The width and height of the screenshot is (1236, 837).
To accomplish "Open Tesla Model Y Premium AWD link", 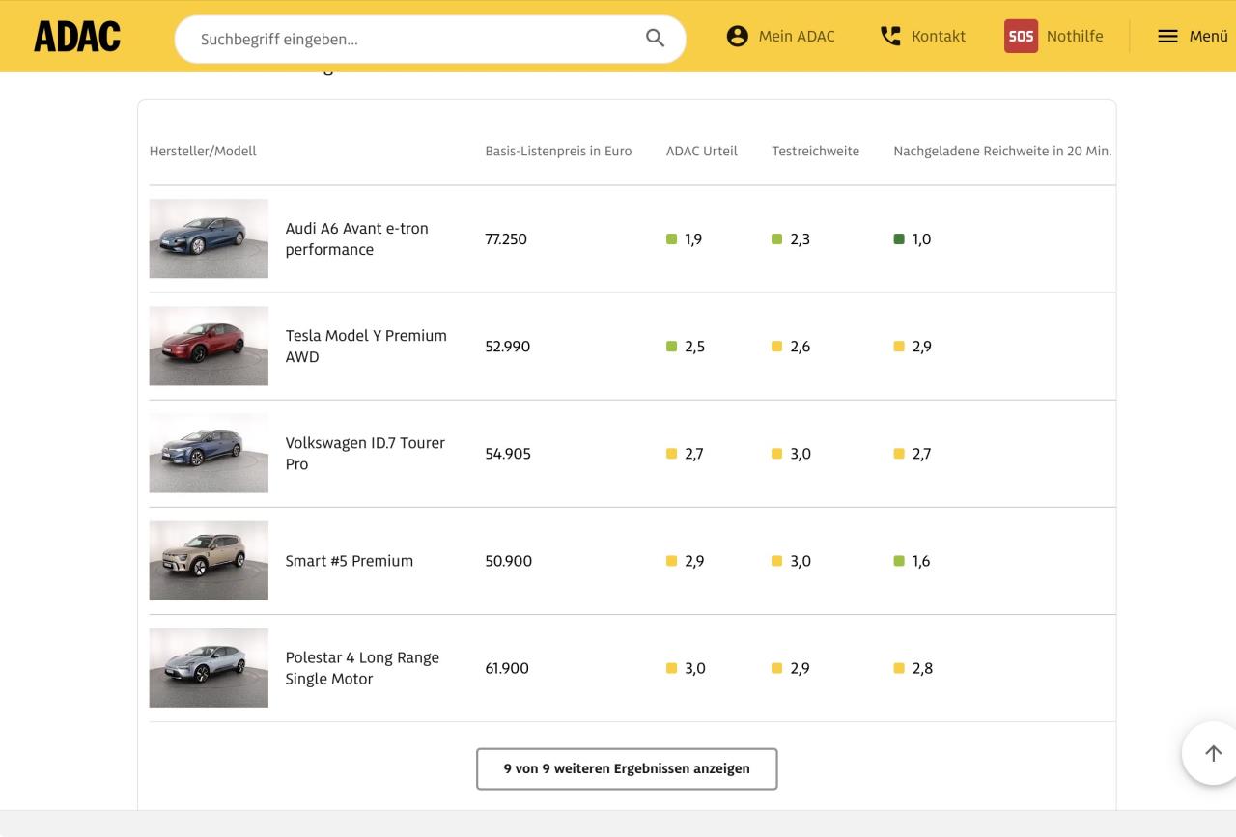I will 365,346.
